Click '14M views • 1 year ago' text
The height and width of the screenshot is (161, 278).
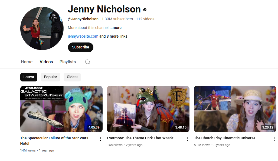[37, 150]
